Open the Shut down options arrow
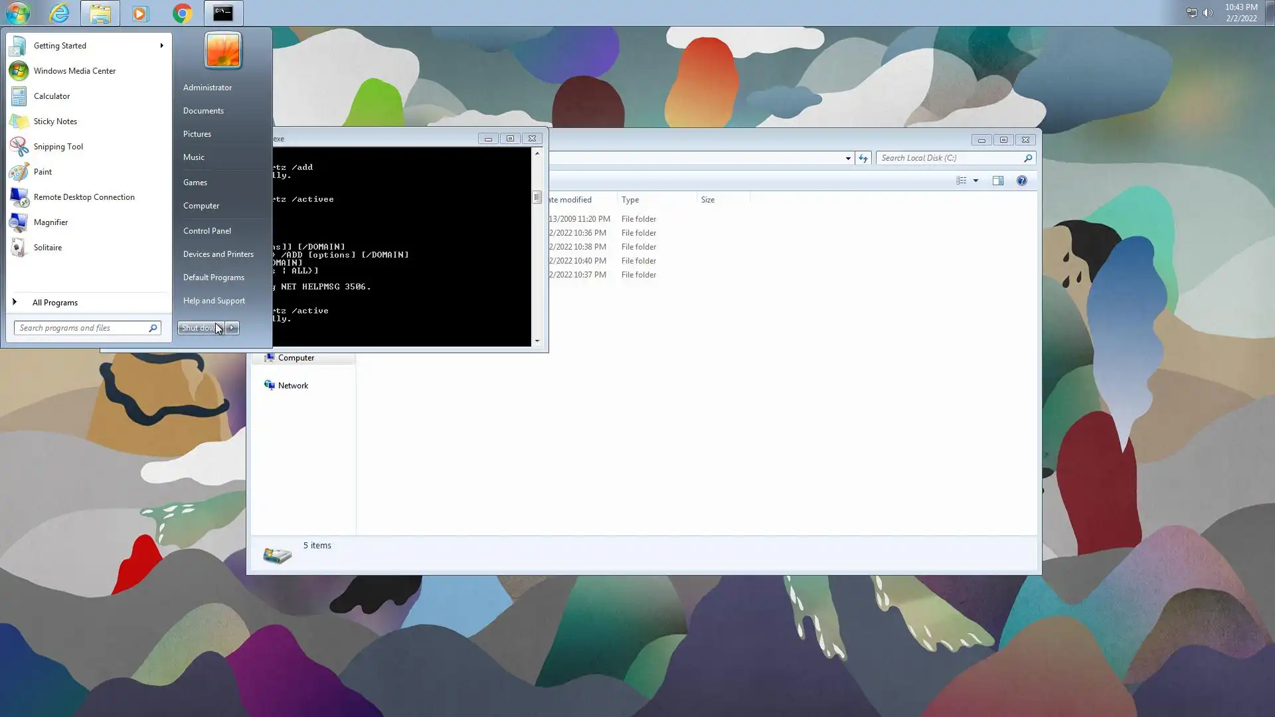Viewport: 1275px width, 717px height. coord(232,328)
